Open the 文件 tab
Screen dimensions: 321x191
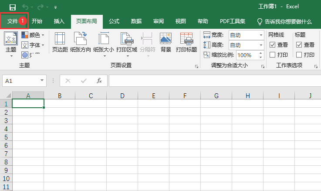tap(13, 21)
